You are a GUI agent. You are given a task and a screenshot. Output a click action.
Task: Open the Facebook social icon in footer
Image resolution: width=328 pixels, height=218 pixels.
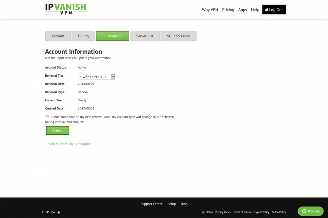coord(43,212)
